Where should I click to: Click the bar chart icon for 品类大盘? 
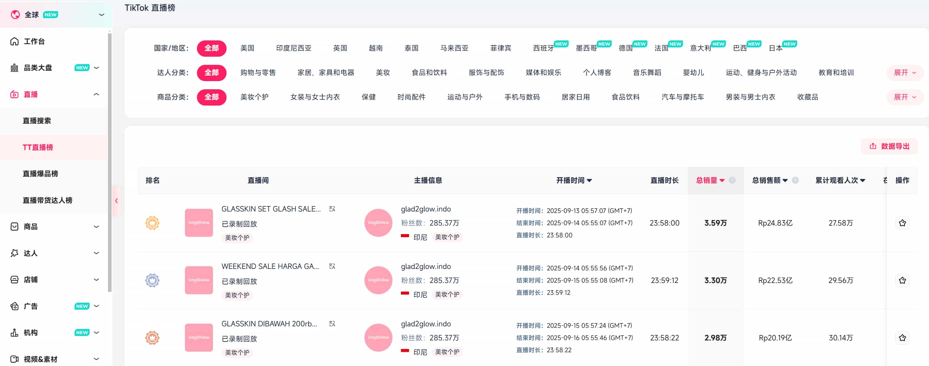[x=14, y=68]
